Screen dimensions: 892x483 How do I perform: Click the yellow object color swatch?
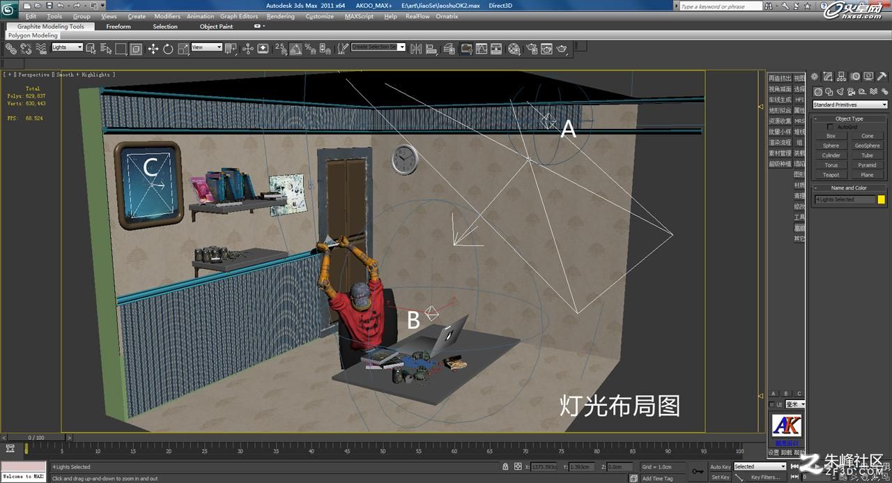tap(881, 199)
